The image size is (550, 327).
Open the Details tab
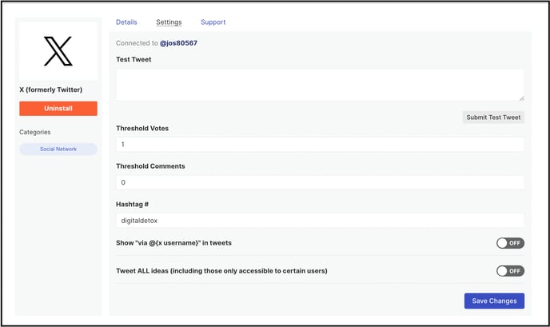coord(126,22)
